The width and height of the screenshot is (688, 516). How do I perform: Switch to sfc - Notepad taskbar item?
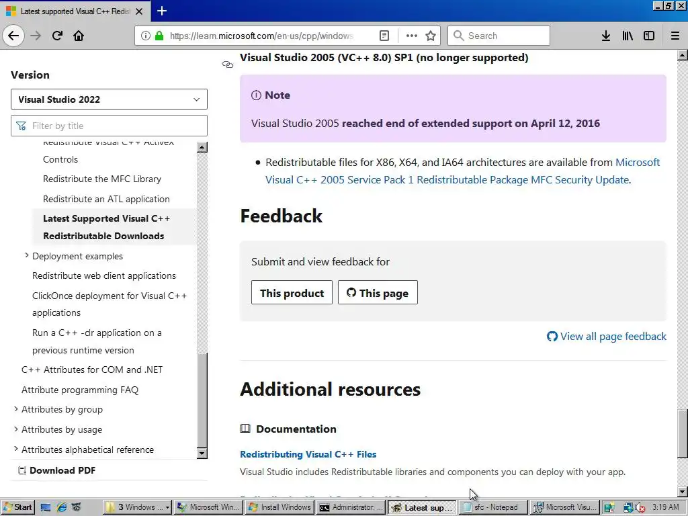point(493,507)
